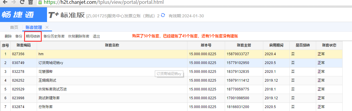This screenshot has height=111, width=352.
Task: Click supervisor number 15870033727
Action: [238, 54]
